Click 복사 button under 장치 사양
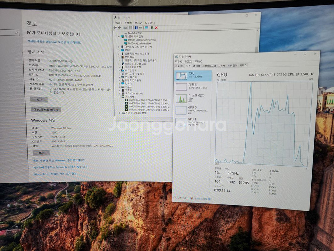 click(39, 100)
